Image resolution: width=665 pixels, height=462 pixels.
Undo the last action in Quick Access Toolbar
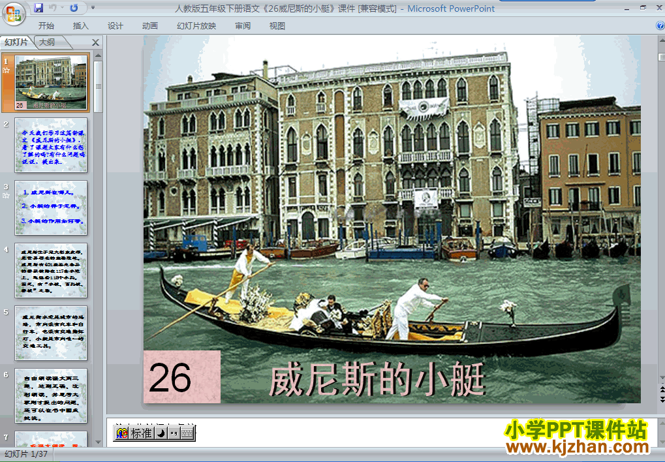pyautogui.click(x=53, y=8)
